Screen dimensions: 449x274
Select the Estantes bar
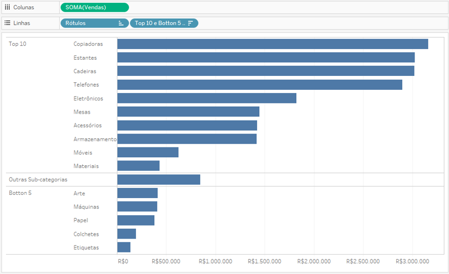coord(266,57)
